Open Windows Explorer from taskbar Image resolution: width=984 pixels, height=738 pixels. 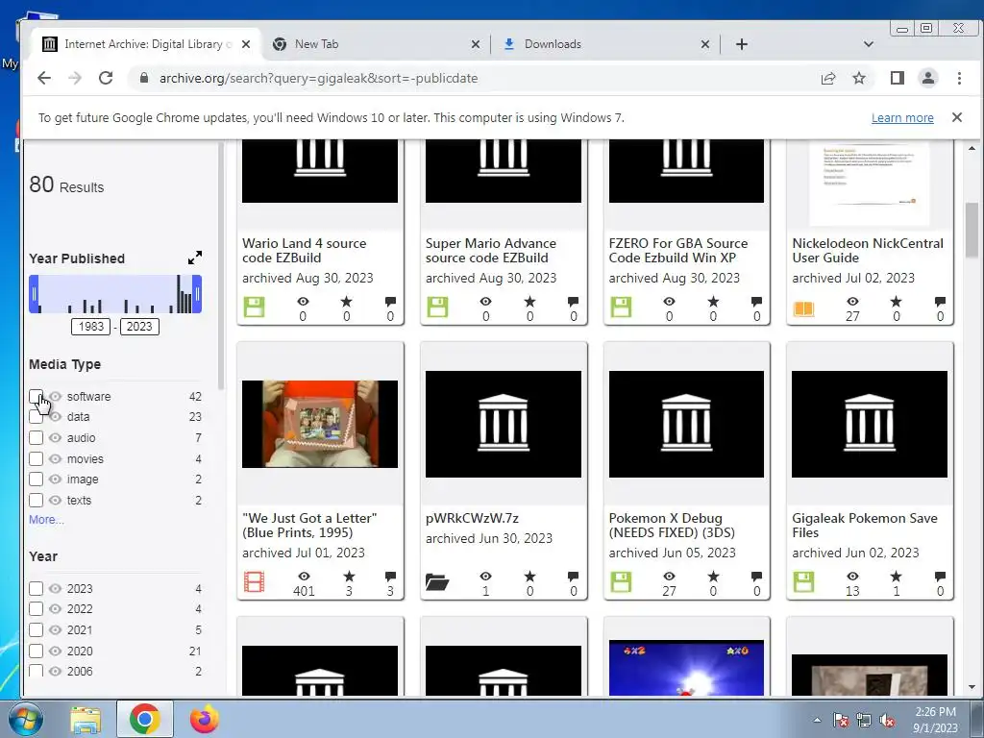(86, 719)
